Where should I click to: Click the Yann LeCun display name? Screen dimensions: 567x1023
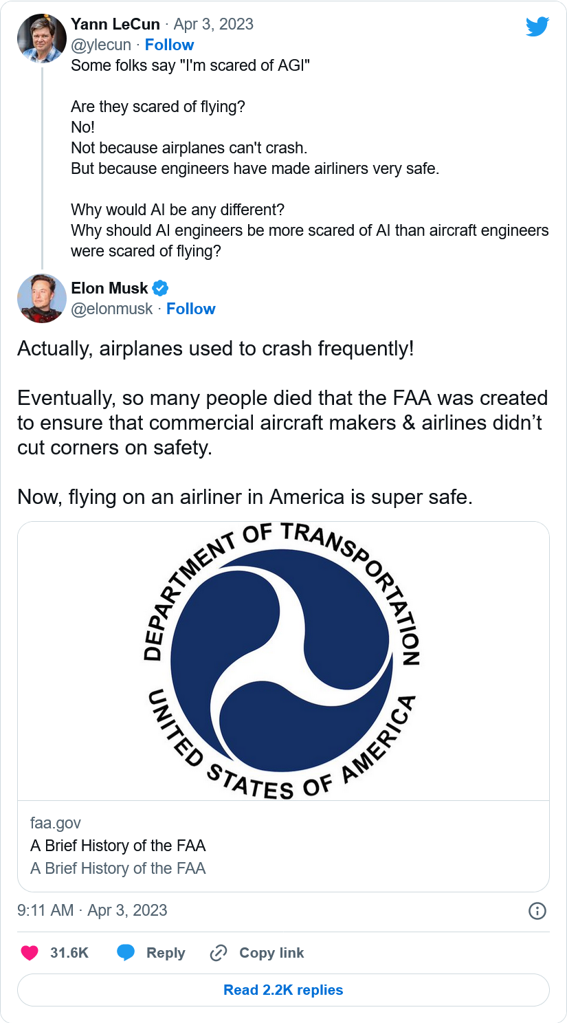point(115,24)
